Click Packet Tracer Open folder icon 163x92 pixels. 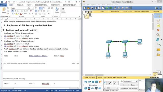coord(88,8)
